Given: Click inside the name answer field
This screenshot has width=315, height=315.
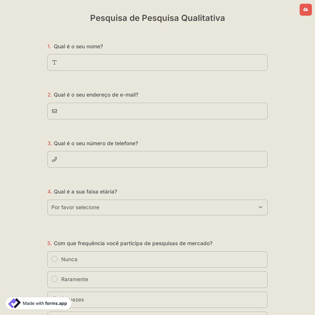Looking at the screenshot, I should click(157, 62).
